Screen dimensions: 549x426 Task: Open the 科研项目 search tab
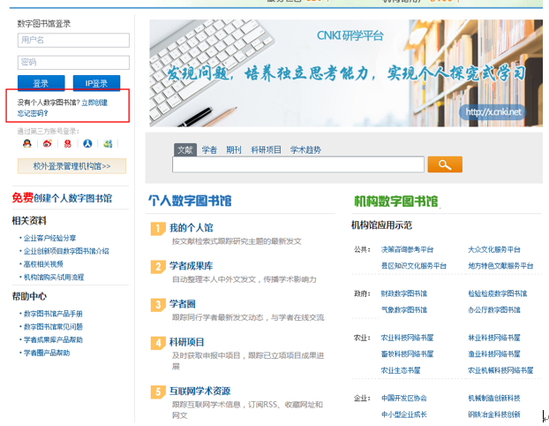pos(266,150)
